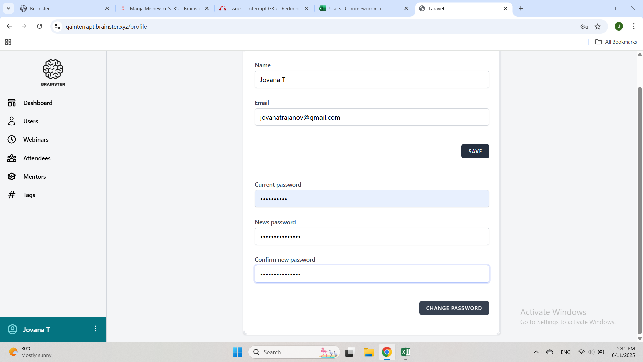The width and height of the screenshot is (643, 362).
Task: Bookmark this page with the star icon
Action: point(598,26)
